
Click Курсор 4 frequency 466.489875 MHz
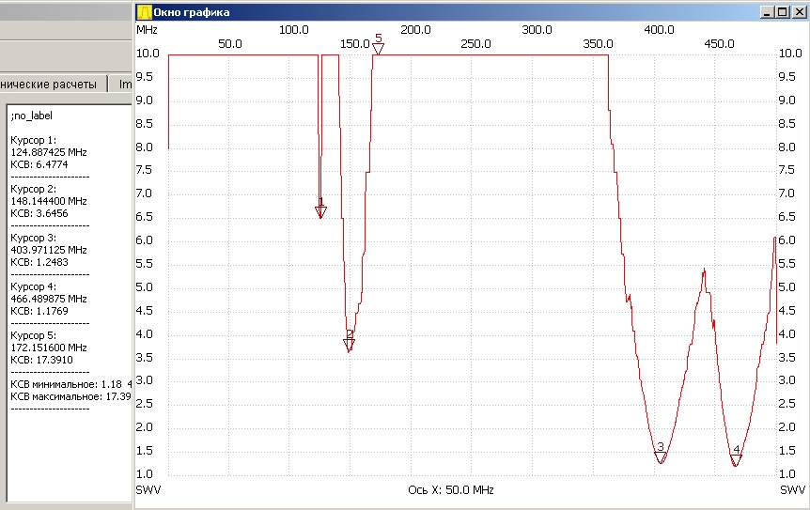point(49,299)
